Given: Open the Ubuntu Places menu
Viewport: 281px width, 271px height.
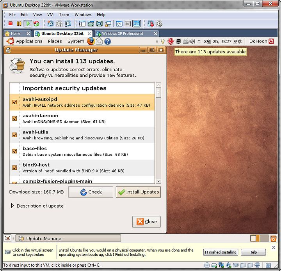Looking at the screenshot, I should [x=55, y=41].
